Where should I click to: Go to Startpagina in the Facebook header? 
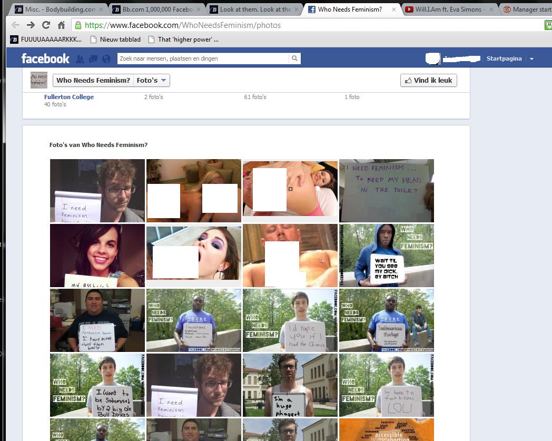pos(504,58)
